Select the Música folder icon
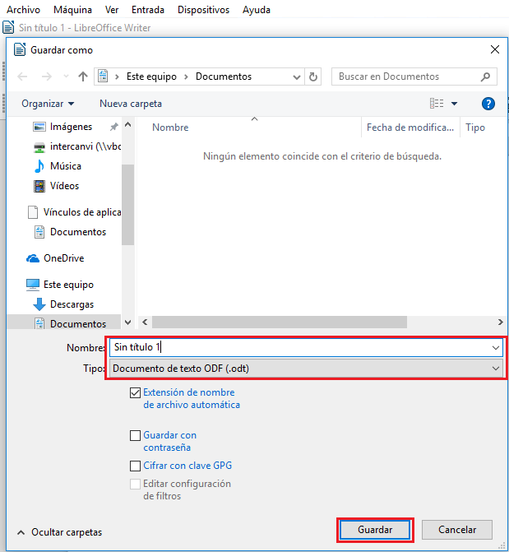The image size is (509, 552). pos(39,166)
